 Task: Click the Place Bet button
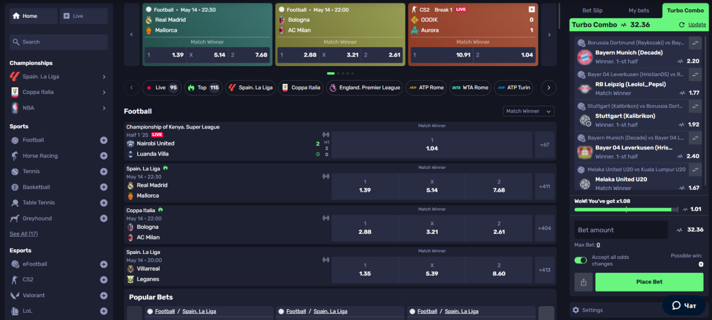click(x=649, y=282)
